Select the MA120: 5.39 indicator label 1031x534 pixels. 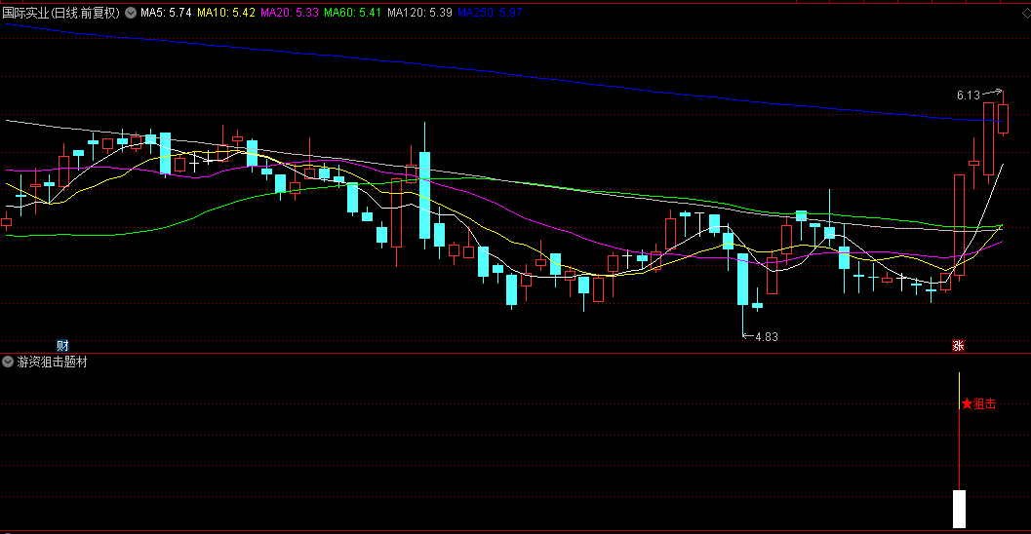pos(419,13)
